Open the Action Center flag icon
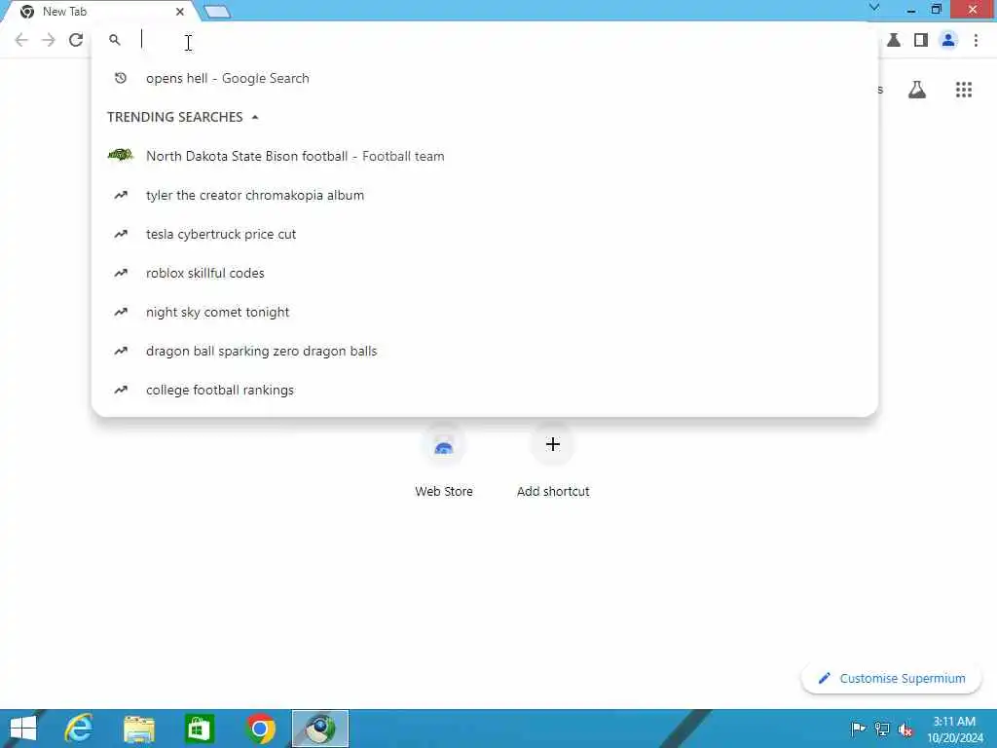The height and width of the screenshot is (748, 997). click(x=858, y=729)
